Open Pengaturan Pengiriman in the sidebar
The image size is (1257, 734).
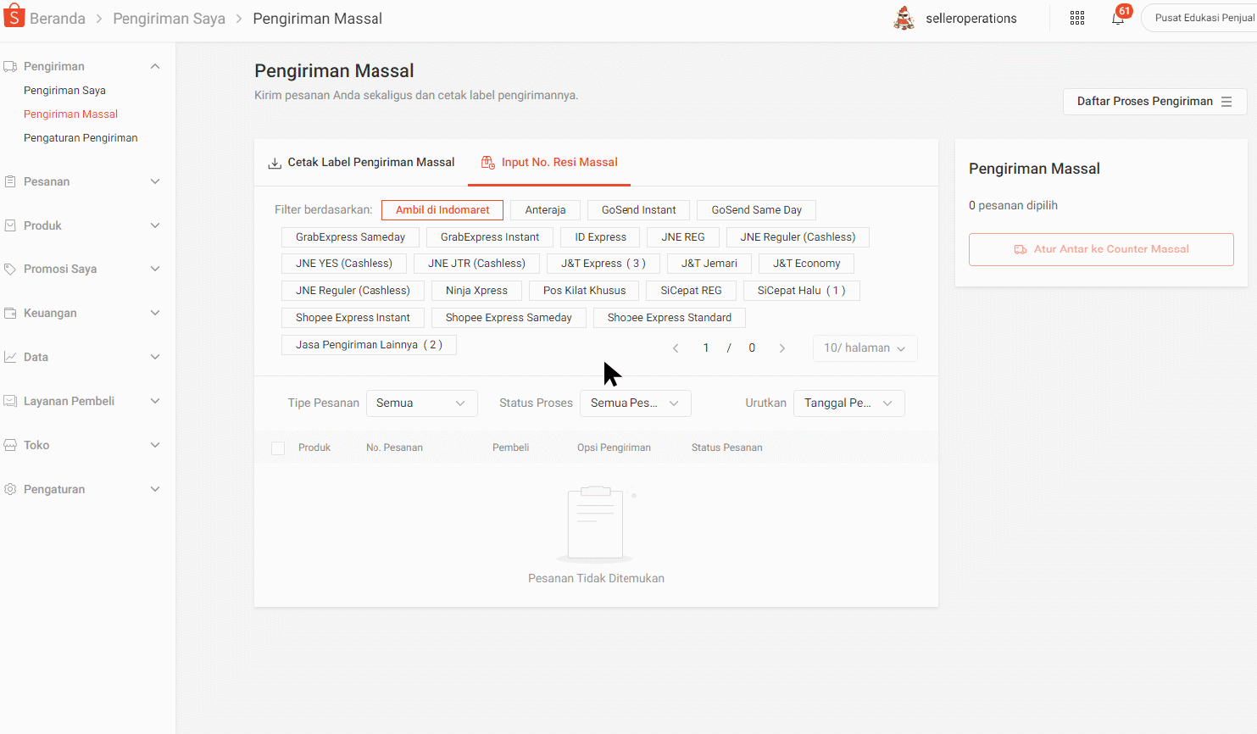coord(81,138)
